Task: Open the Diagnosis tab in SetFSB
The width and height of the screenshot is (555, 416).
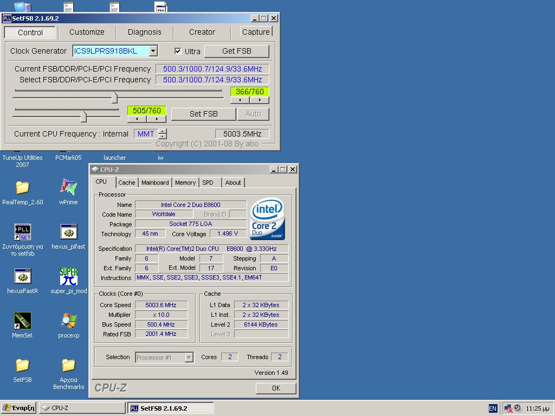Action: point(144,32)
